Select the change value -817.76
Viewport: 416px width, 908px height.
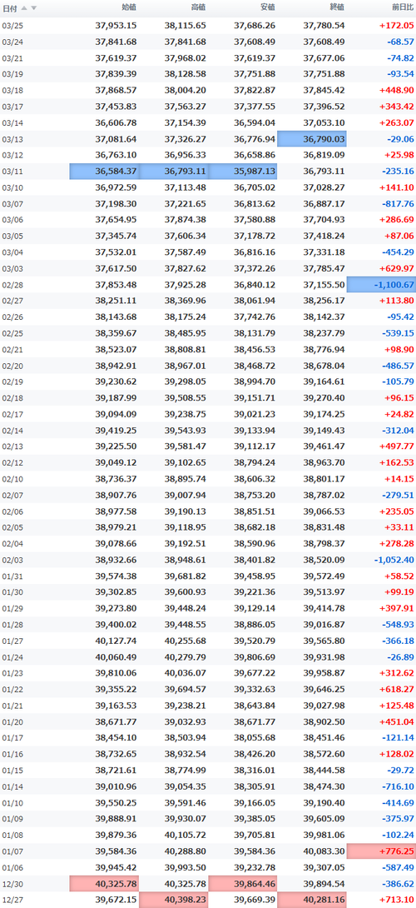pyautogui.click(x=396, y=204)
